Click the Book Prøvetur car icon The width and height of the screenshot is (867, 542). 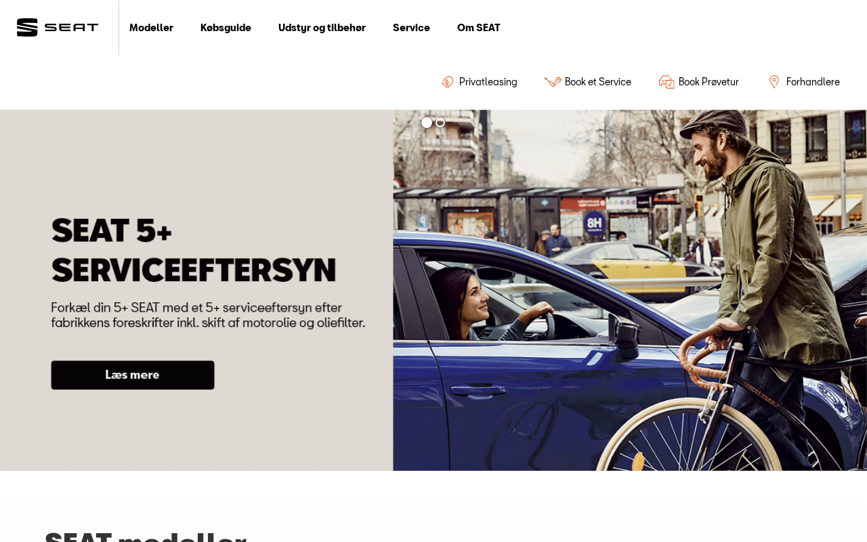tap(667, 82)
